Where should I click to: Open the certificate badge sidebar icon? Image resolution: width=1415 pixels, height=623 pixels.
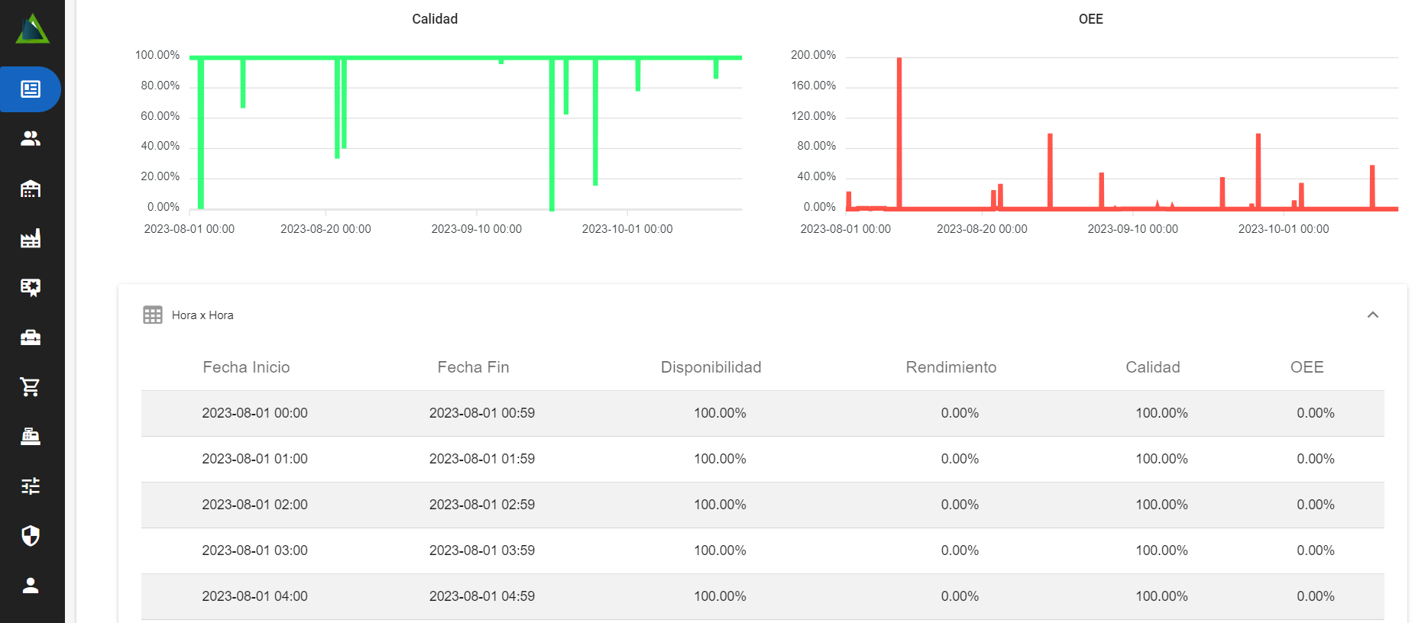click(x=31, y=287)
